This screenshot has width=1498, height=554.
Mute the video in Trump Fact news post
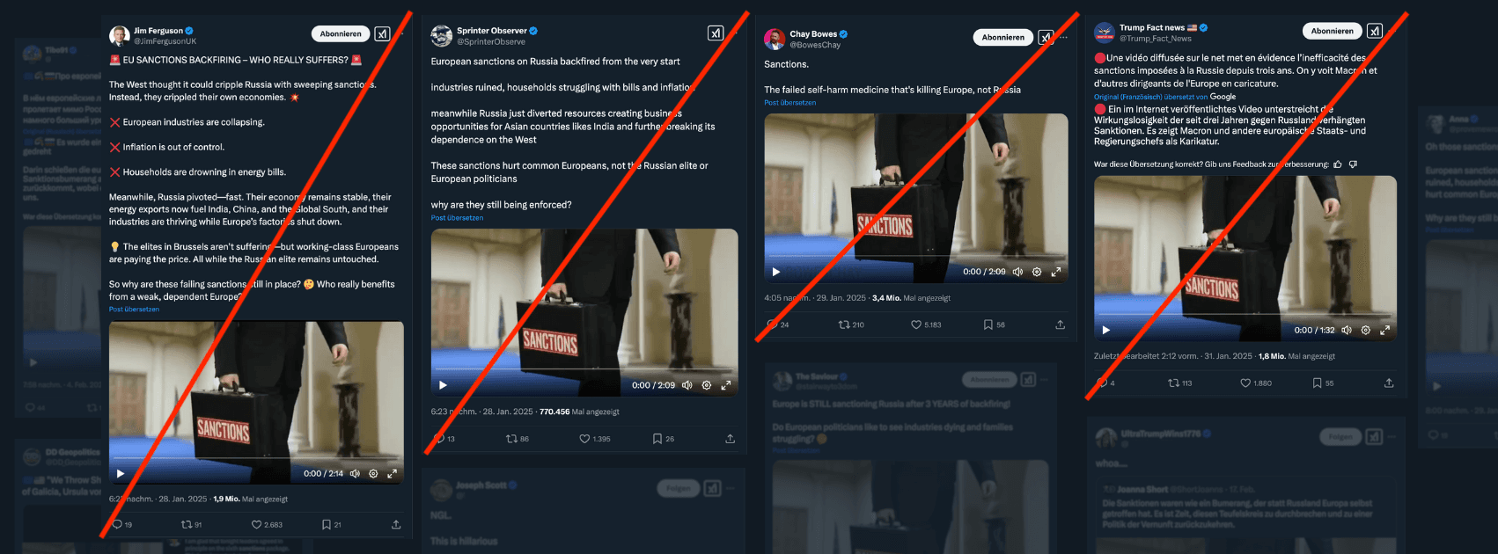(x=1347, y=331)
